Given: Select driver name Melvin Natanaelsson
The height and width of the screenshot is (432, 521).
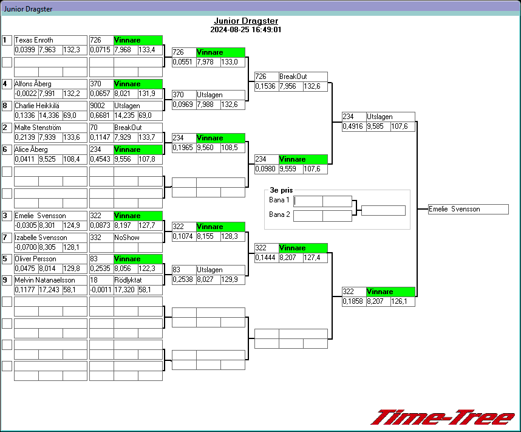Looking at the screenshot, I should pyautogui.click(x=50, y=280).
